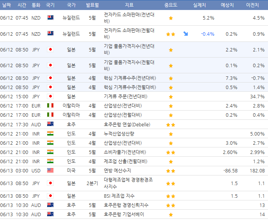Click the actual value -0.4%
The width and height of the screenshot is (268, 220).
(x=207, y=34)
